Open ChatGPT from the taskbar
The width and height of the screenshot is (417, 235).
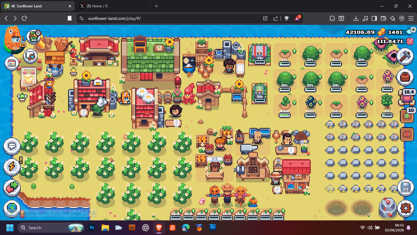(x=146, y=228)
